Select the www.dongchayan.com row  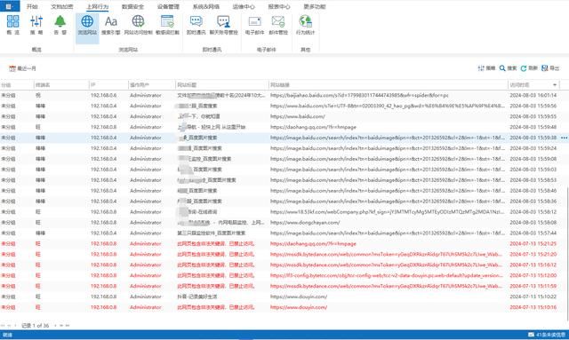284,222
